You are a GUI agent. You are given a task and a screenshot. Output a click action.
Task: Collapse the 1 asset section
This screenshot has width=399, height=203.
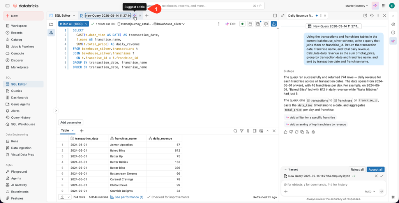285,170
